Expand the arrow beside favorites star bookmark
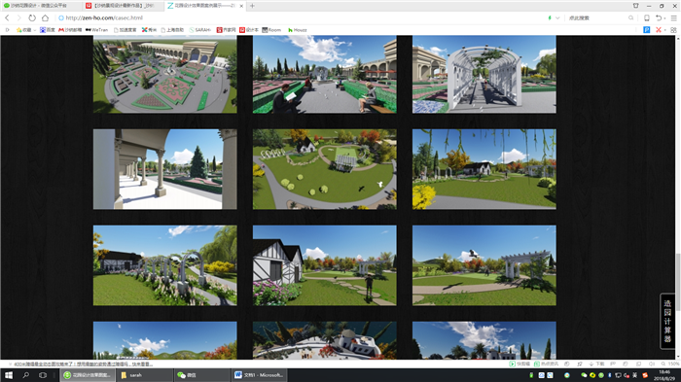This screenshot has height=382, width=681. point(35,30)
